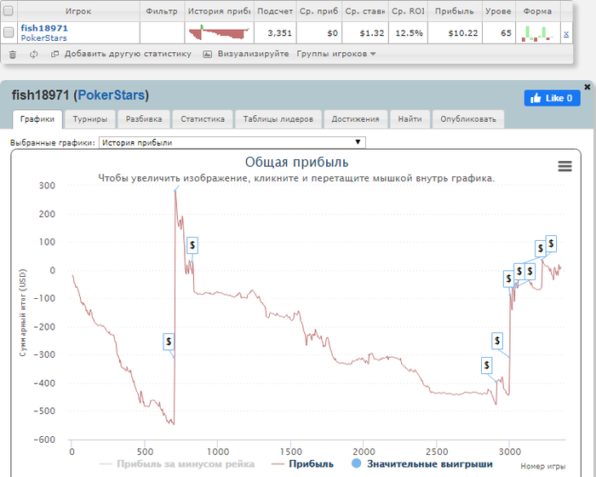Click the rightmost top $ win marker

click(551, 244)
